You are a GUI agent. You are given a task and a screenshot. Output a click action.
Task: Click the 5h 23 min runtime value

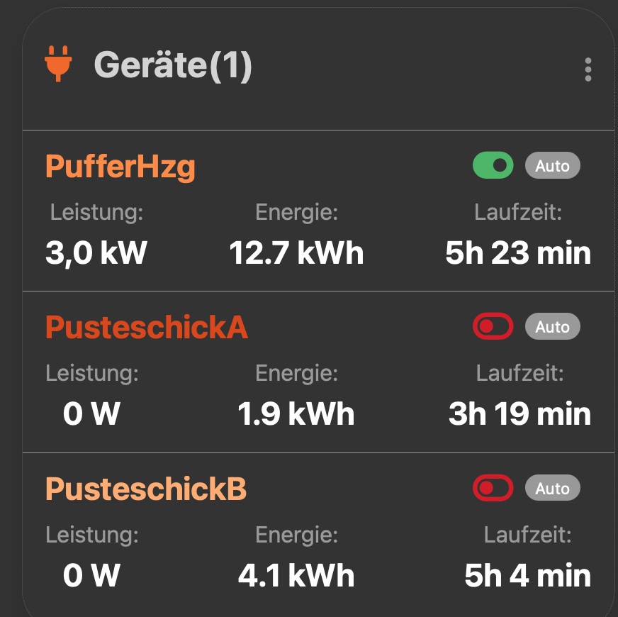click(518, 253)
